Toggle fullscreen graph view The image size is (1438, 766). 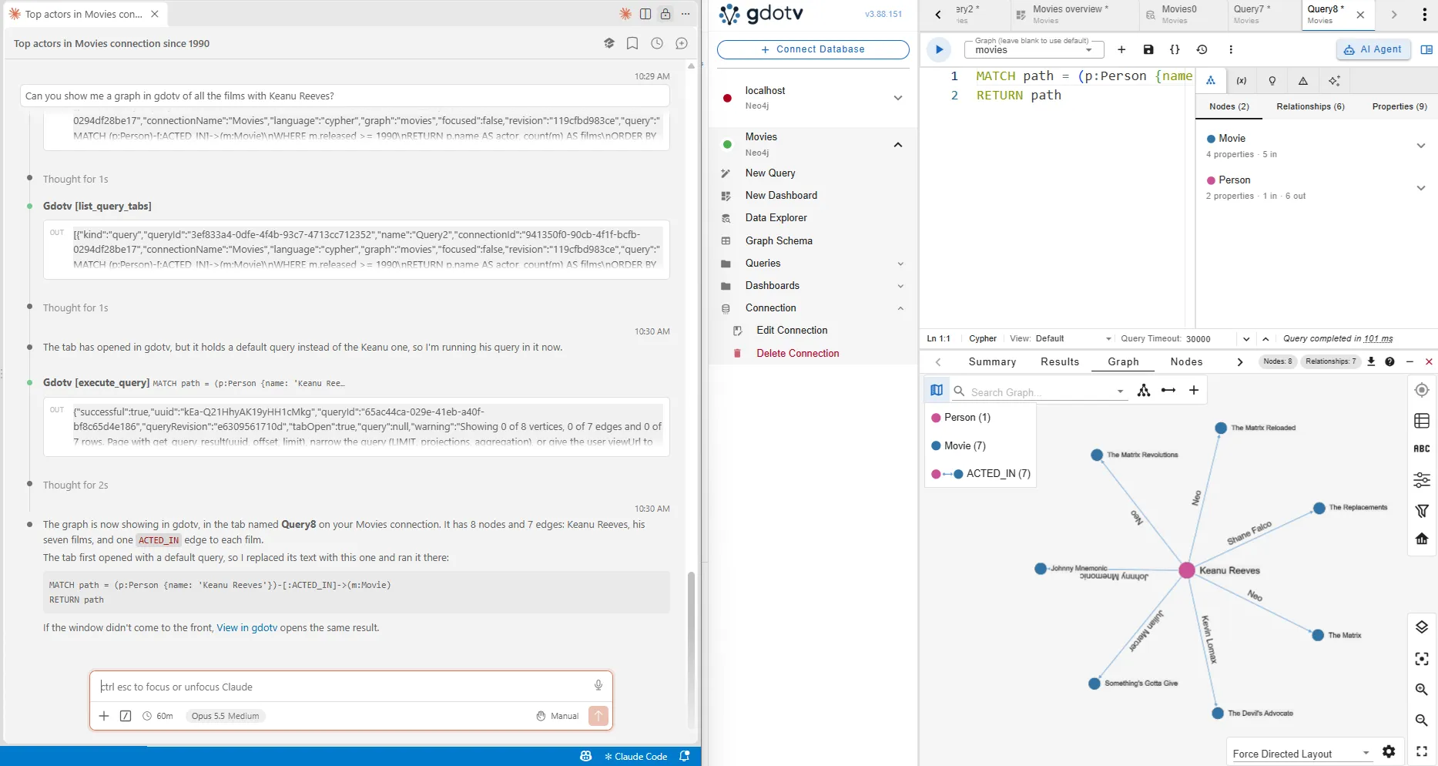(1422, 751)
